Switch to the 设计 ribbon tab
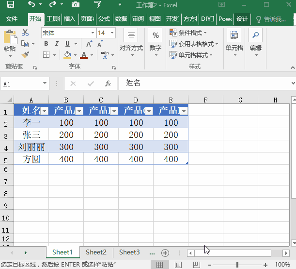Screen dimensions: 296x269 pos(242,19)
